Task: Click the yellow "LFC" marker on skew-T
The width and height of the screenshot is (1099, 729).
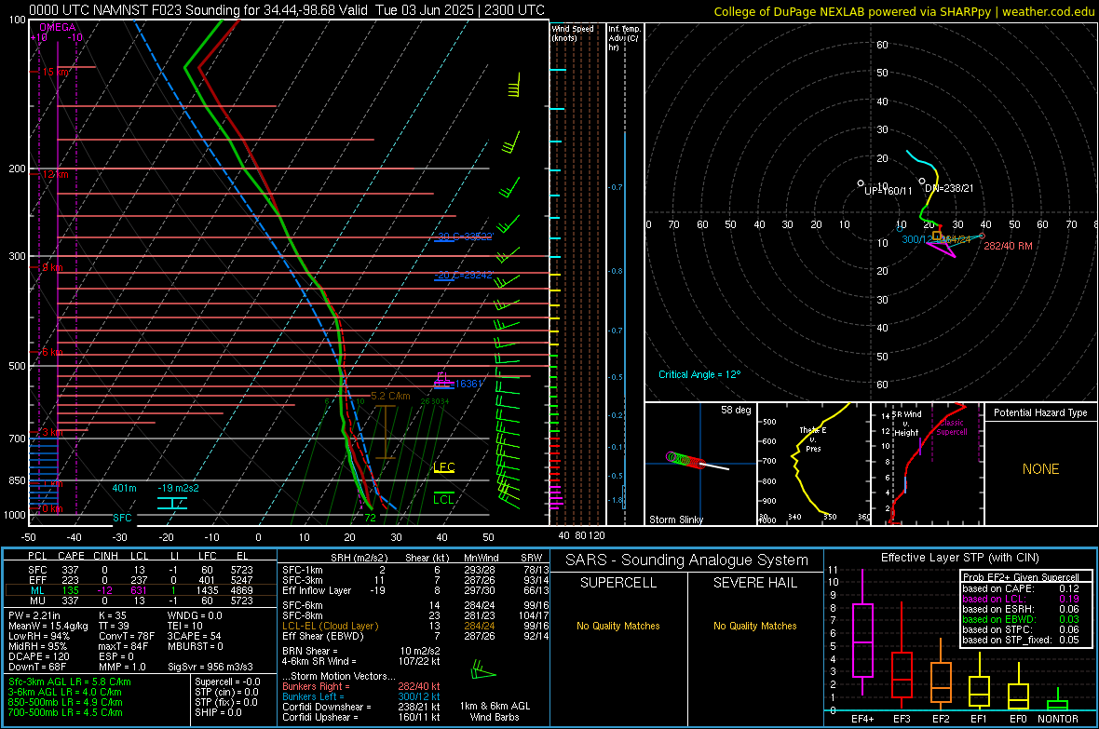Action: tap(444, 466)
